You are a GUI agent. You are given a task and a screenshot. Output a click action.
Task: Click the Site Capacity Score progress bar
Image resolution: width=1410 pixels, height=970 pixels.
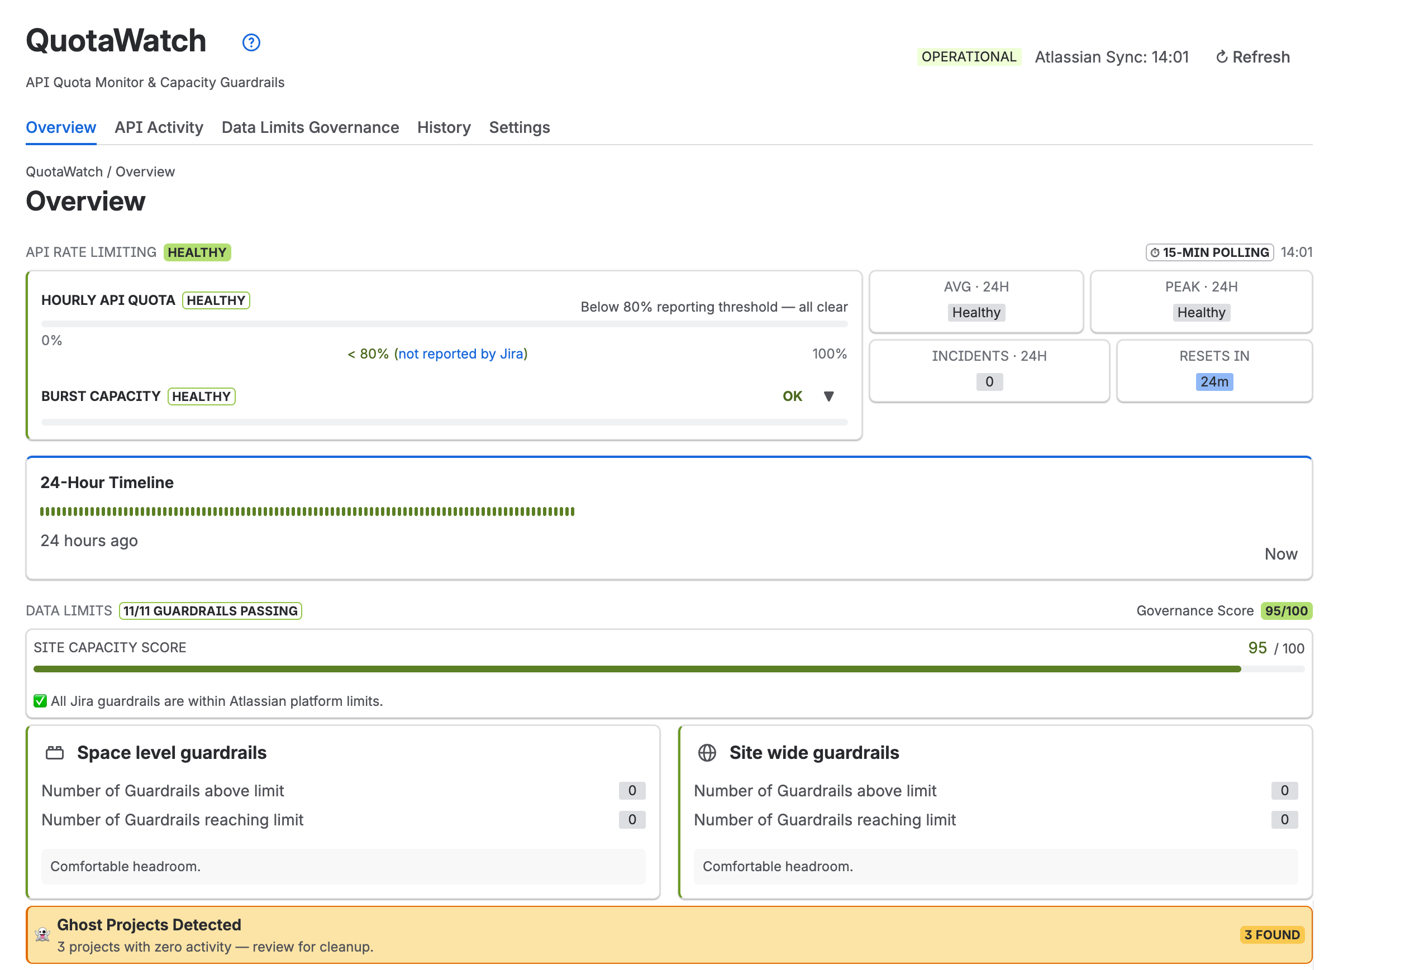tap(669, 669)
